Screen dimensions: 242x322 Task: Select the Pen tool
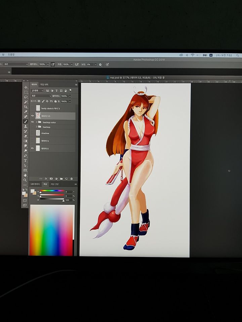[25, 156]
